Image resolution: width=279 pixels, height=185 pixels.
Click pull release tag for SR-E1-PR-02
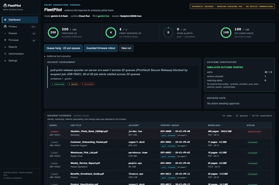point(169,146)
